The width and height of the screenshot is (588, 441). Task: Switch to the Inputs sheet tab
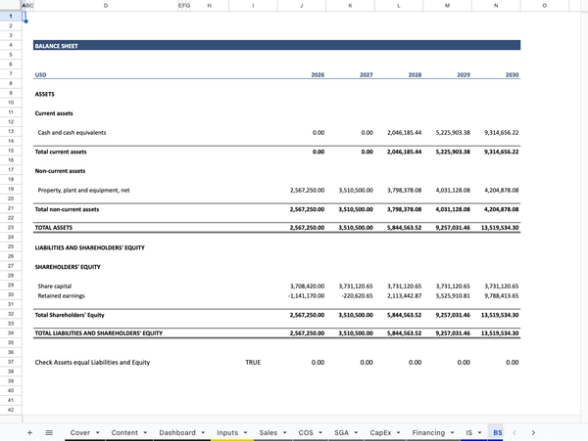click(x=227, y=432)
